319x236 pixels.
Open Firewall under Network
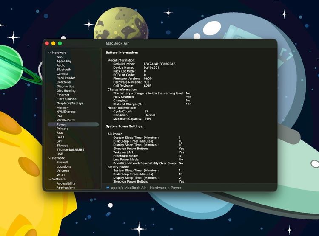(x=62, y=162)
